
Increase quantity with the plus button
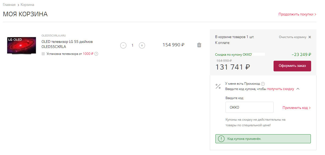[x=142, y=45]
